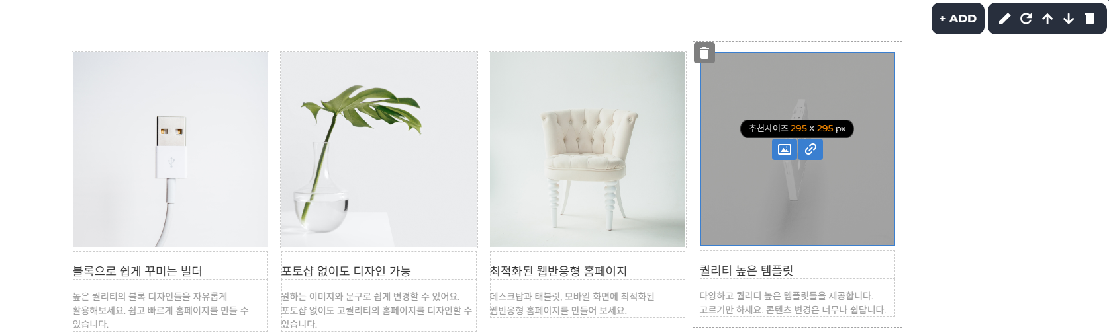The height and width of the screenshot is (333, 1109).
Task: Select the USB cable image
Action: pos(171,149)
